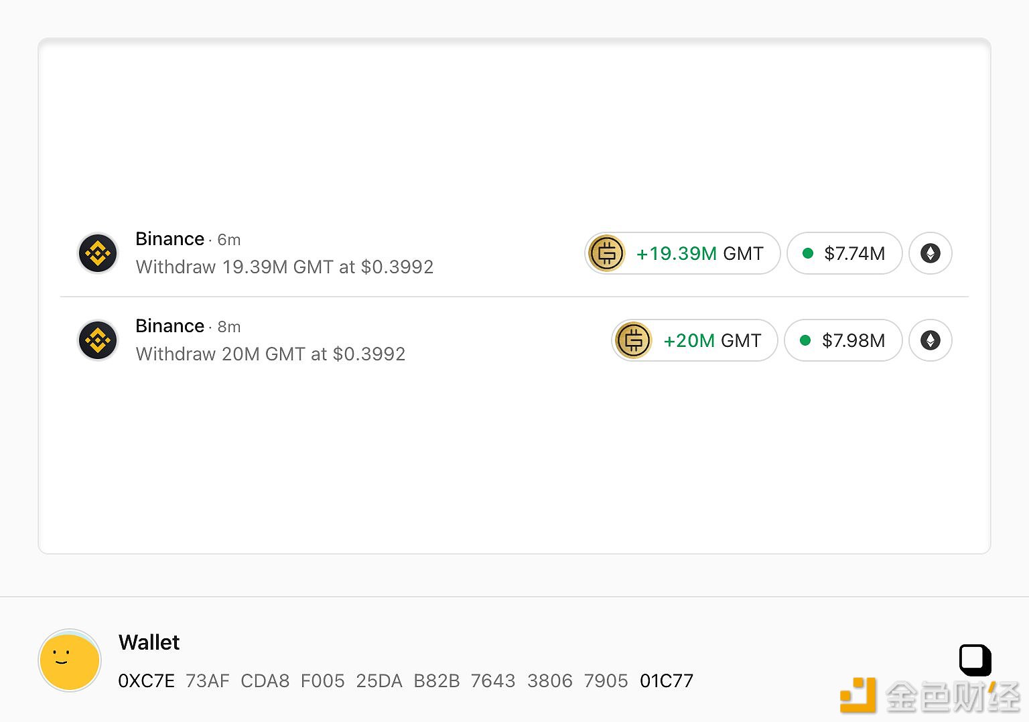Click the yellow smiley wallet avatar
Image resolution: width=1029 pixels, height=722 pixels.
pyautogui.click(x=70, y=660)
